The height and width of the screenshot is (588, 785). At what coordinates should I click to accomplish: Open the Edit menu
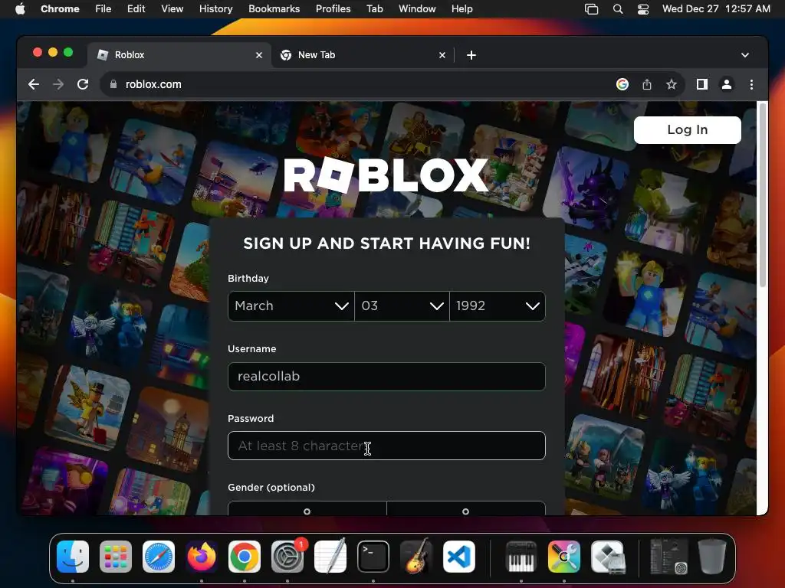136,8
